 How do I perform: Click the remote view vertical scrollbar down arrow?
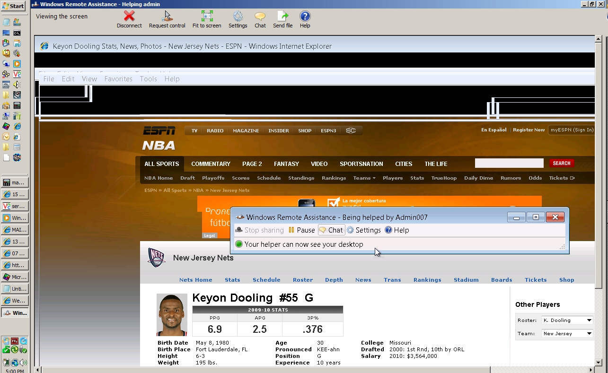tap(598, 363)
